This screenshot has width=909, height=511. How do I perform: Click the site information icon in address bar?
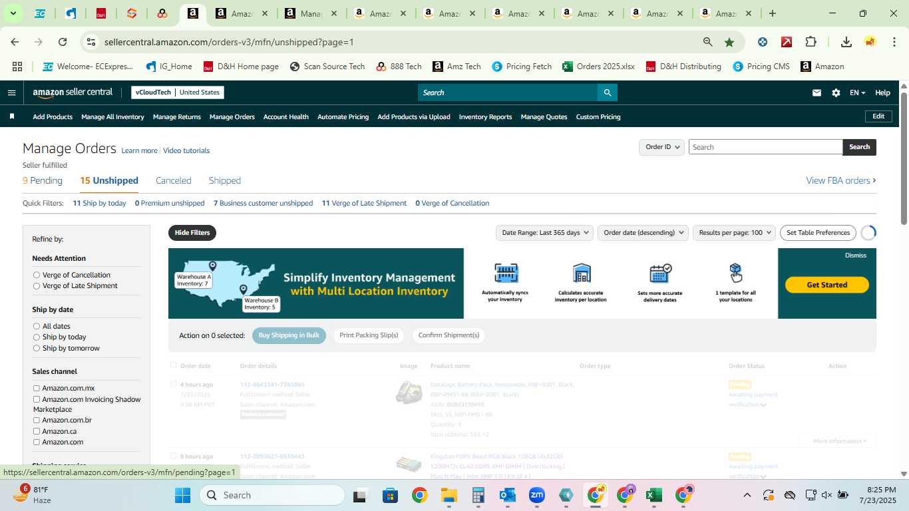(x=92, y=42)
